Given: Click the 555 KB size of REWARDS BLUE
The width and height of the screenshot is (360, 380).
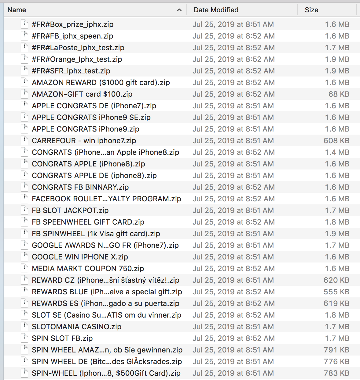Looking at the screenshot, I should pos(336,292).
